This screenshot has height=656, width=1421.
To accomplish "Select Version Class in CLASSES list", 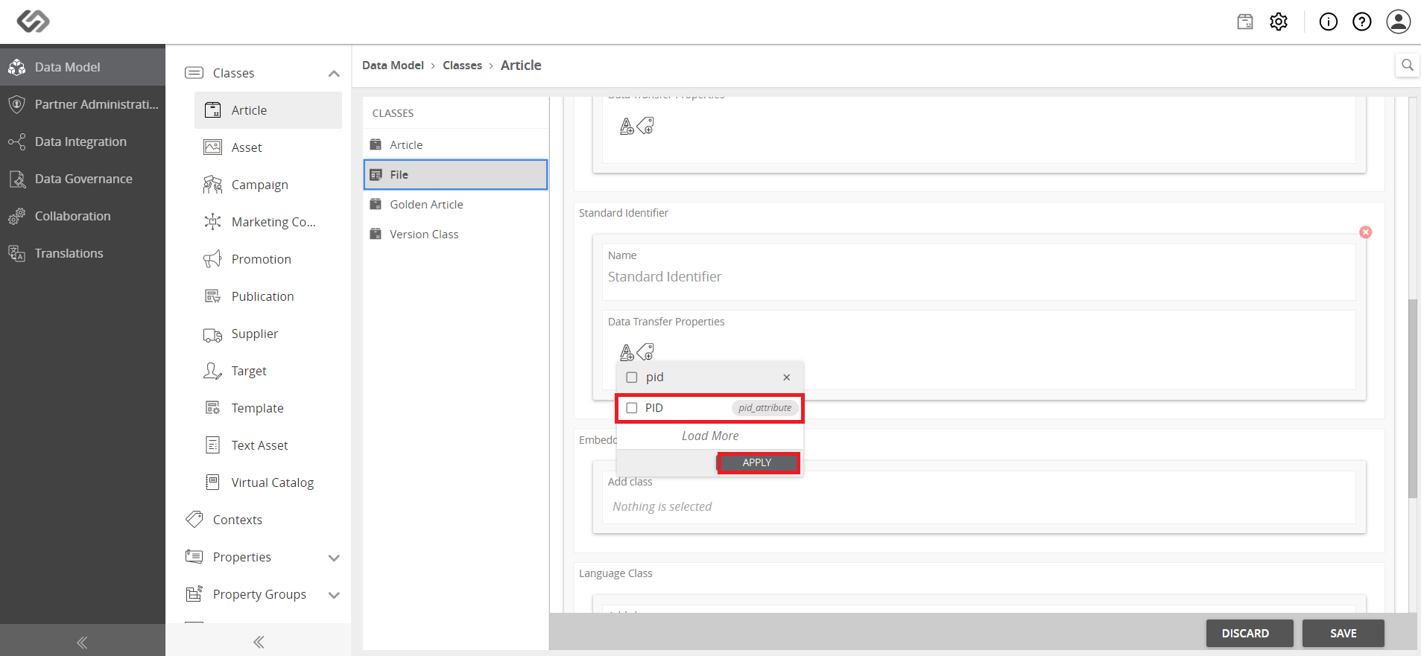I will 455,234.
